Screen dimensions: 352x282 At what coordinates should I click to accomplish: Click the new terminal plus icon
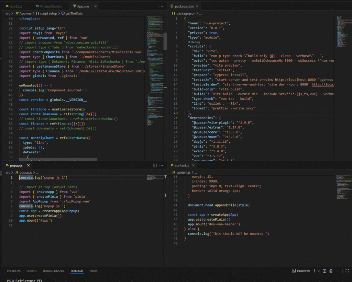[314, 271]
